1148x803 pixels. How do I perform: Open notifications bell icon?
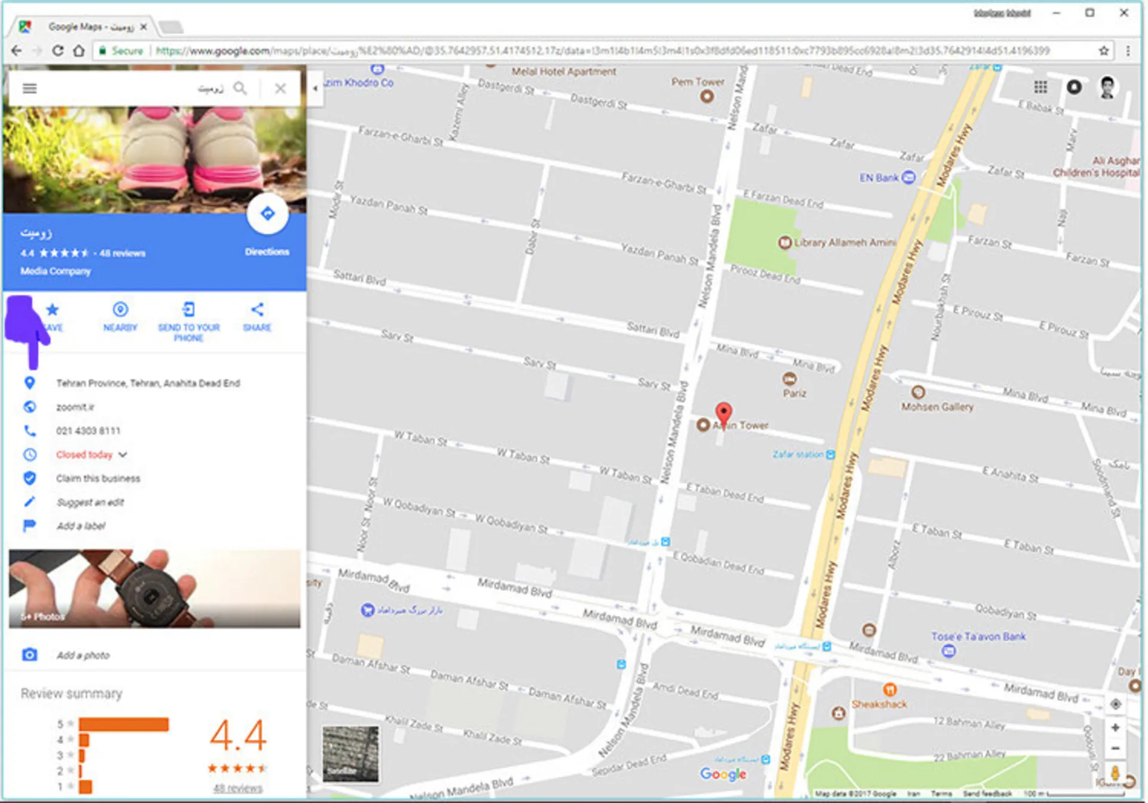click(x=1074, y=87)
